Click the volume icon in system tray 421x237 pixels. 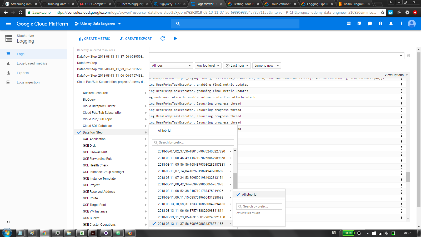click(x=387, y=233)
